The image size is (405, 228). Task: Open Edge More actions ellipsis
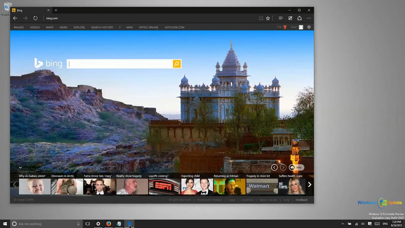click(309, 18)
